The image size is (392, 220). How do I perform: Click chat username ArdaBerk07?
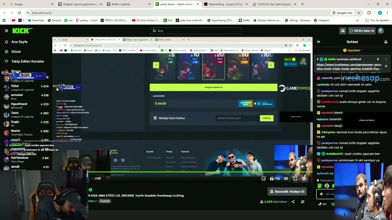pos(335,154)
